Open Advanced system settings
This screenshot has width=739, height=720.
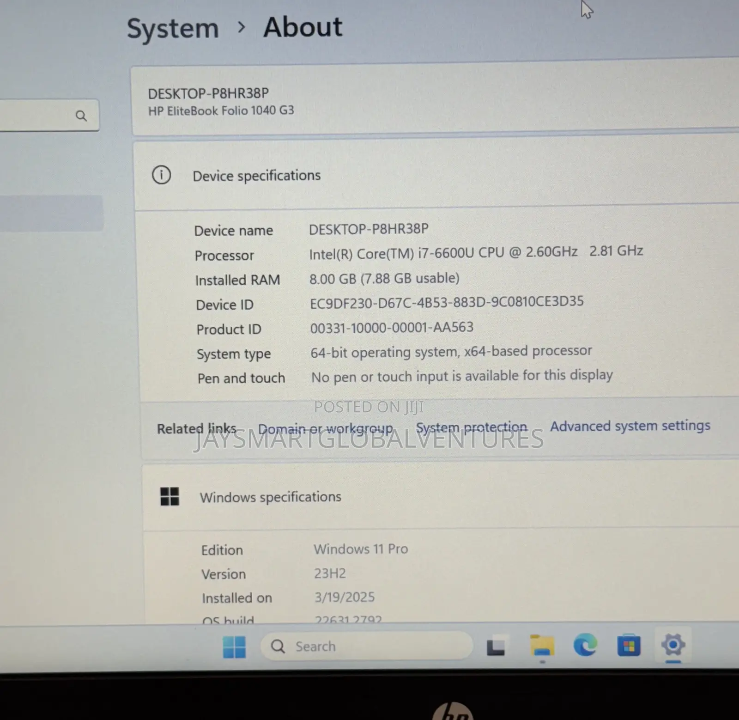coord(630,426)
